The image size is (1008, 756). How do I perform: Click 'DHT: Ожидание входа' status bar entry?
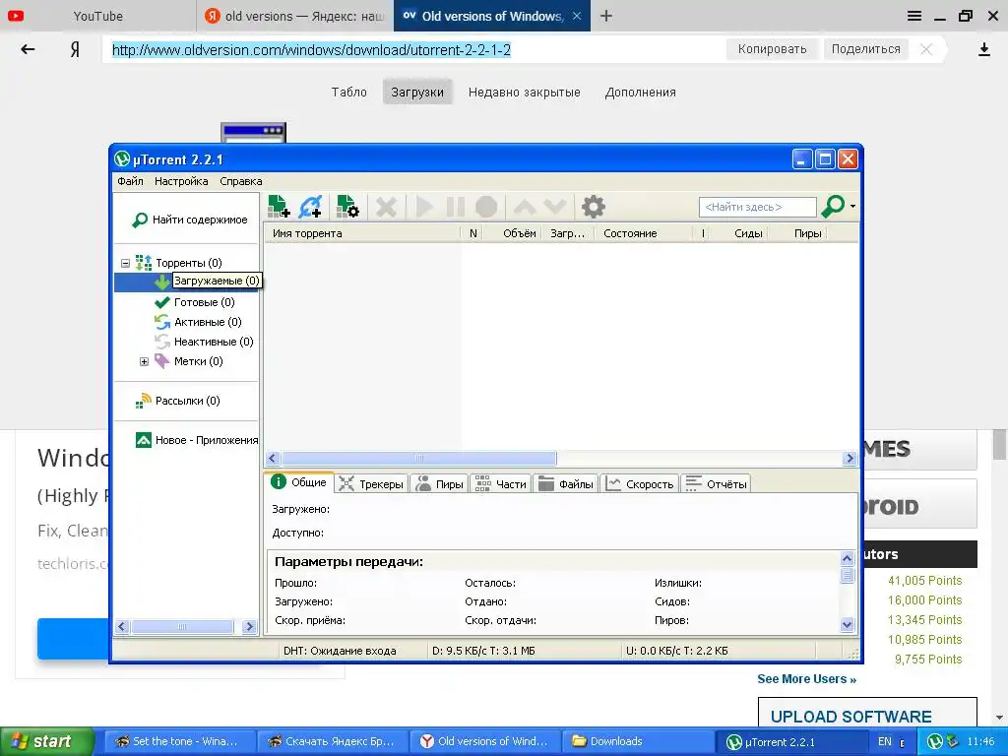340,651
